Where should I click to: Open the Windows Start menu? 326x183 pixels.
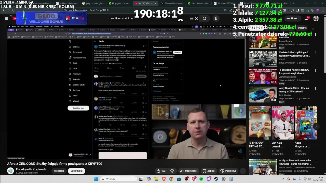tap(96, 179)
